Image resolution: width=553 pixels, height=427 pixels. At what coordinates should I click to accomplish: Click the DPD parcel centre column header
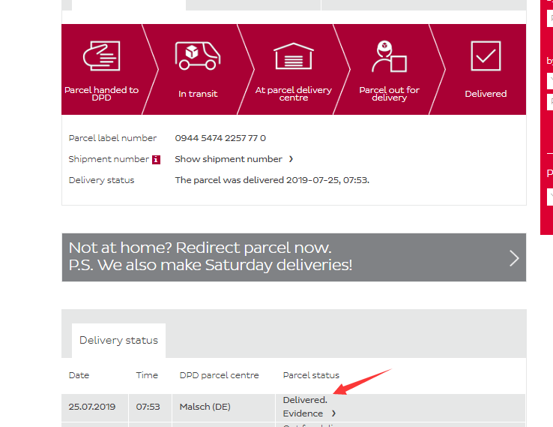click(x=219, y=375)
